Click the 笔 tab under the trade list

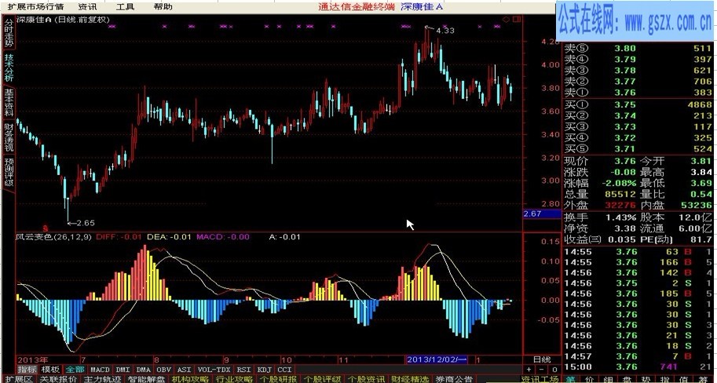tap(571, 379)
